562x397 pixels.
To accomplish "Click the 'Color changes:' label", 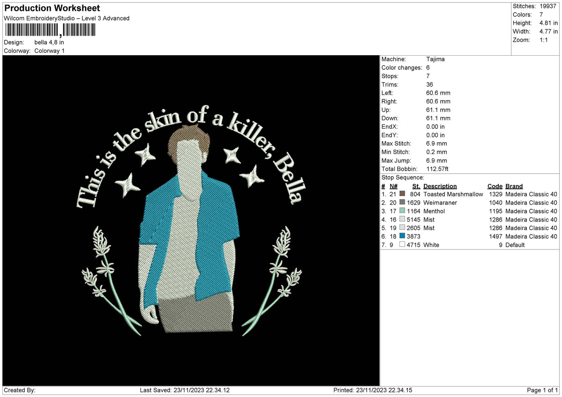I will point(402,68).
